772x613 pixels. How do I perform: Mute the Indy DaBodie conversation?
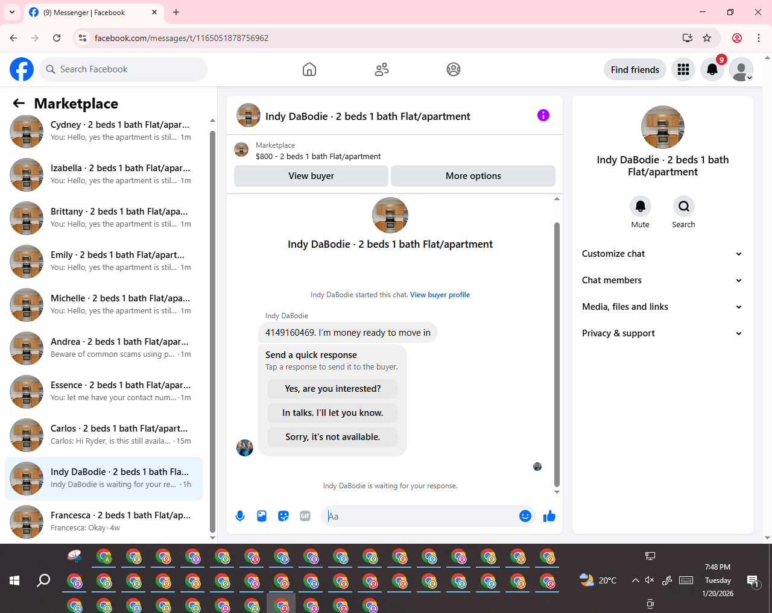tap(641, 212)
